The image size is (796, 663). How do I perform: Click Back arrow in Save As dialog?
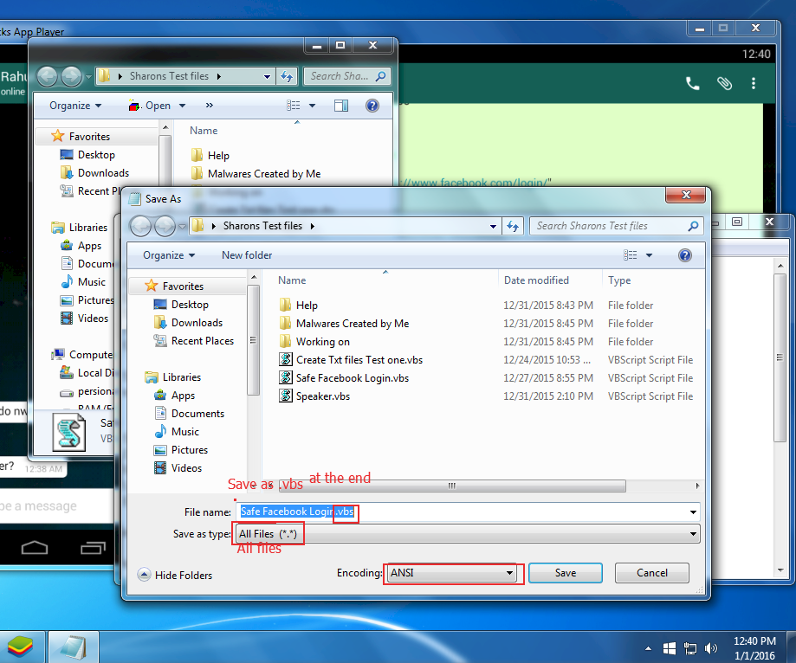click(x=141, y=226)
